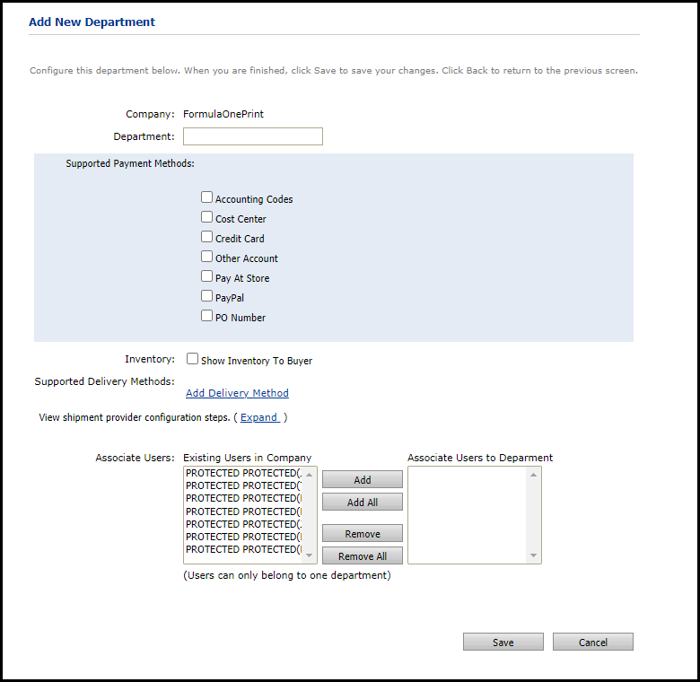Image resolution: width=700 pixels, height=682 pixels.
Task: Enable Pay At Store payment method
Action: click(x=207, y=276)
